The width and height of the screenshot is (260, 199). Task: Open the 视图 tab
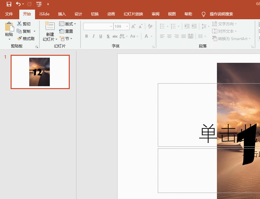172,14
